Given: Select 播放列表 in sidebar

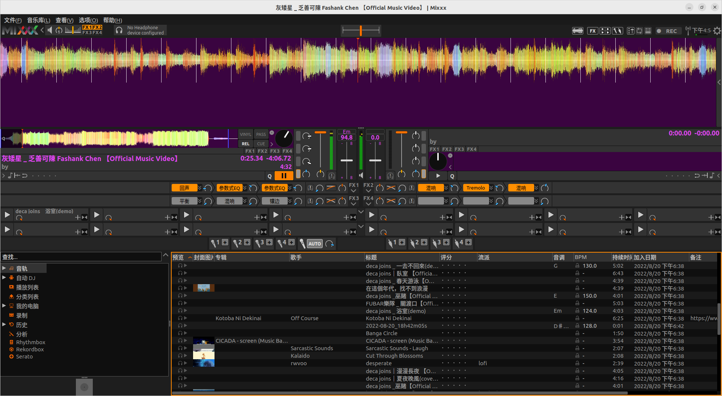Looking at the screenshot, I should (x=27, y=287).
